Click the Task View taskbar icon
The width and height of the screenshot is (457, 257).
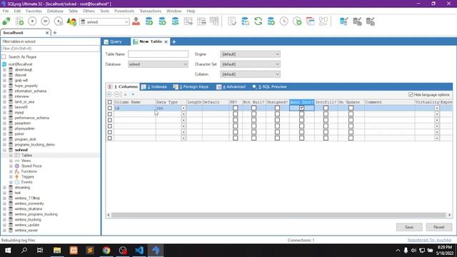(x=40, y=251)
